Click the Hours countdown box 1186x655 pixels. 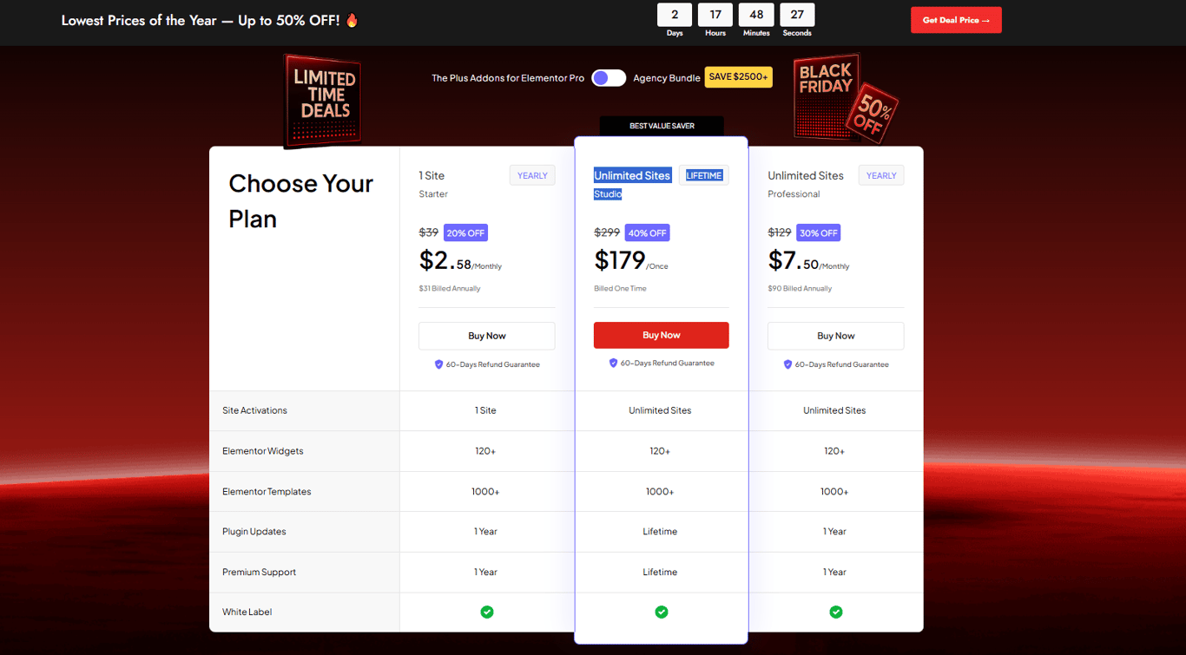click(715, 15)
